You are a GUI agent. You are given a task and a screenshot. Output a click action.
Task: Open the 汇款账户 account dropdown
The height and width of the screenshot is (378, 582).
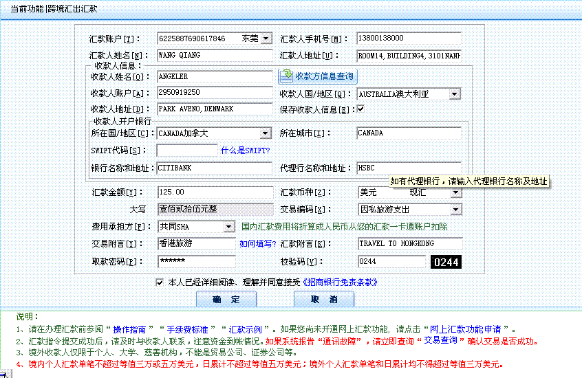pos(266,38)
